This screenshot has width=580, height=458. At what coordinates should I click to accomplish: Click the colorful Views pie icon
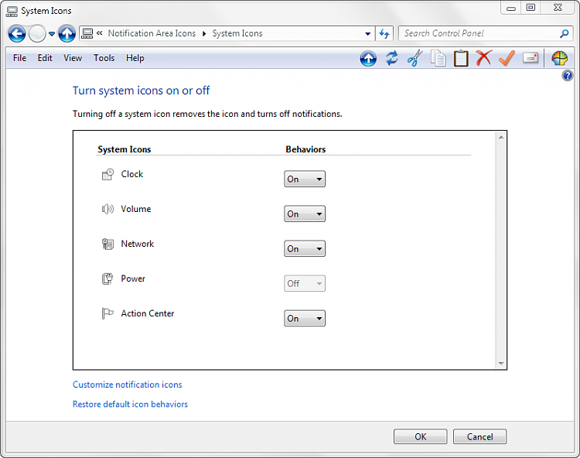[559, 58]
